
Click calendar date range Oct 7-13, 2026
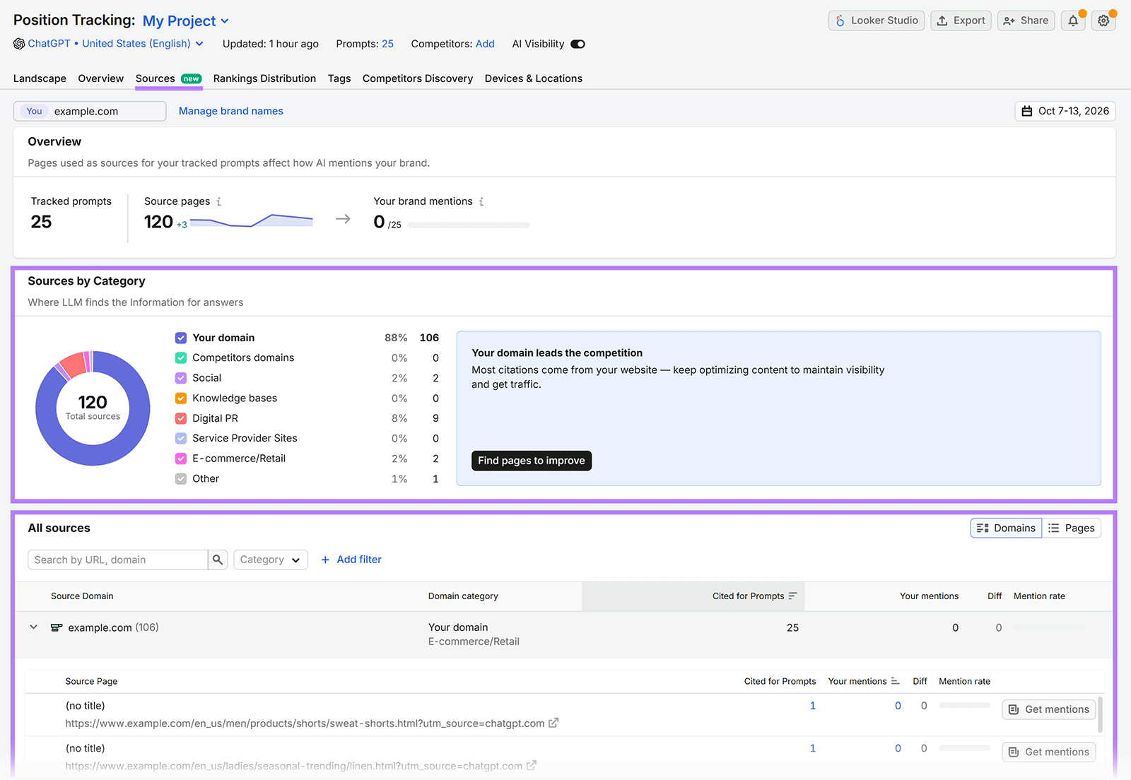[x=1065, y=111]
